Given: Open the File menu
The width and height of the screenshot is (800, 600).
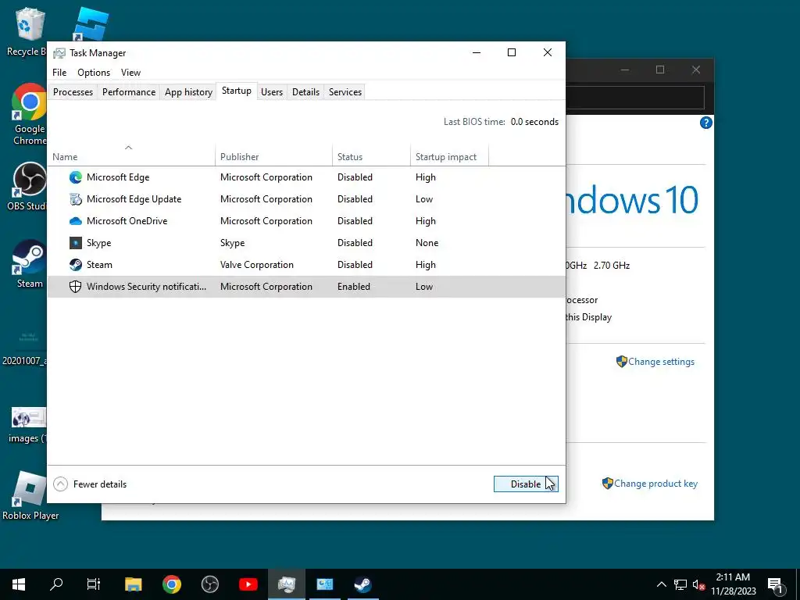Looking at the screenshot, I should point(59,73).
